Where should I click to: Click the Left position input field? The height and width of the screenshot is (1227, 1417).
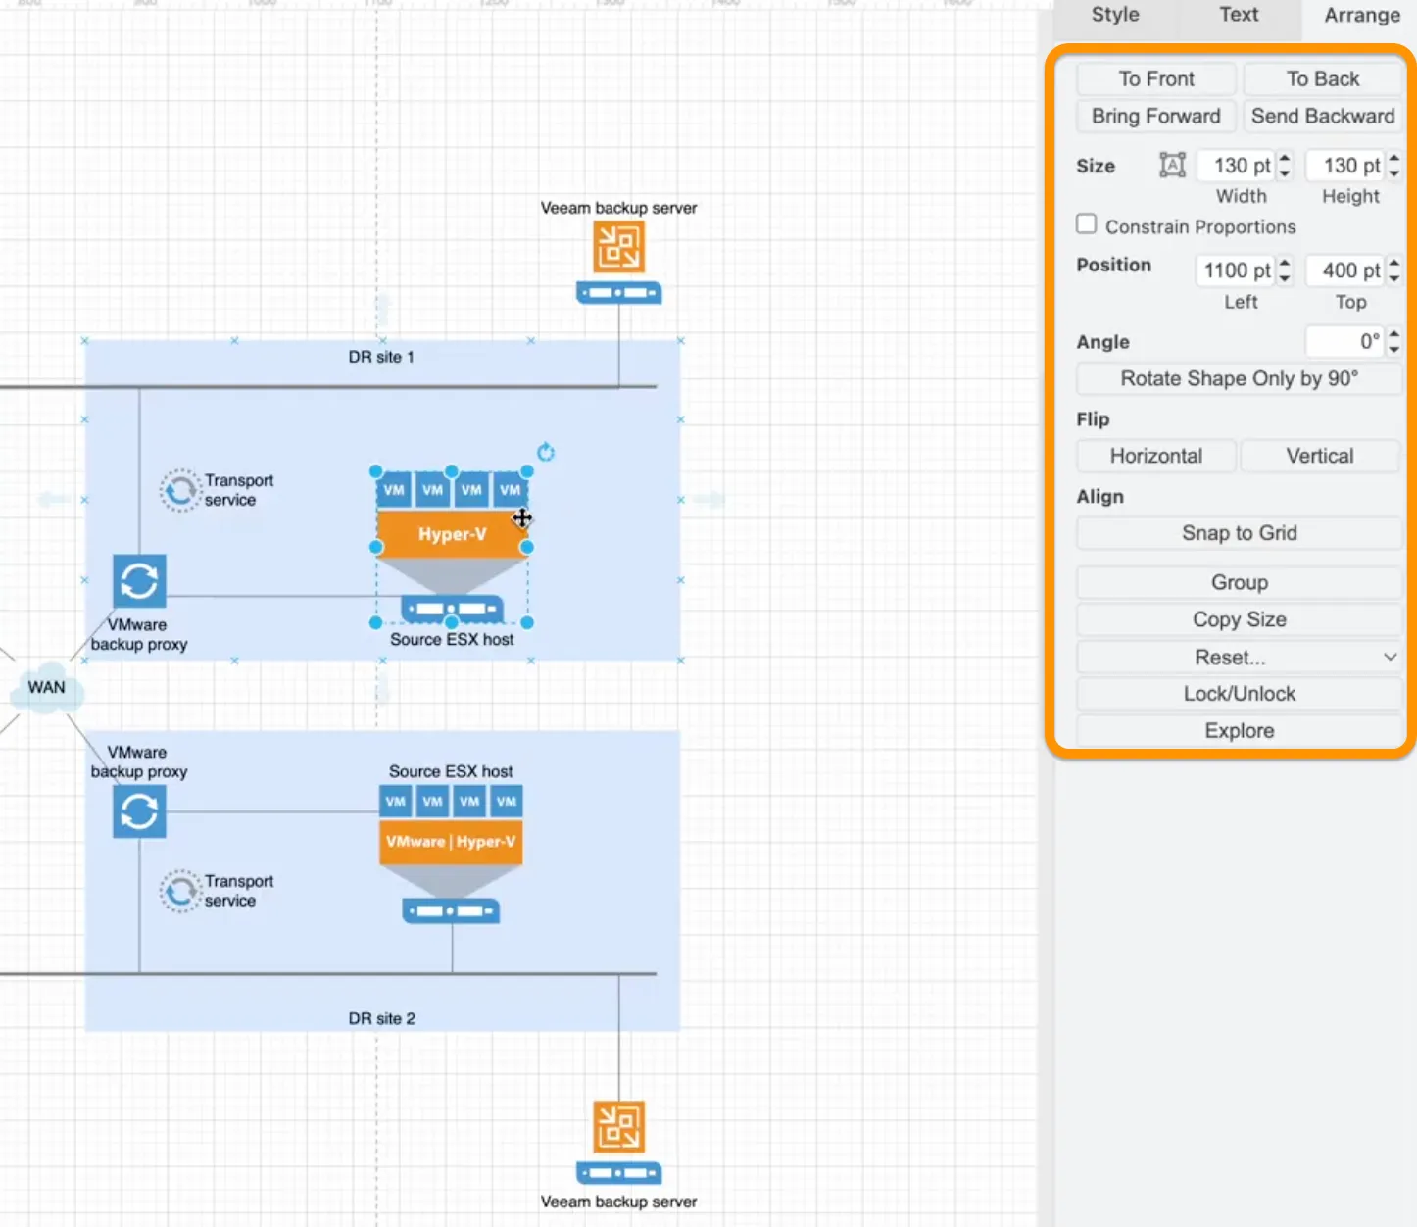[1235, 270]
